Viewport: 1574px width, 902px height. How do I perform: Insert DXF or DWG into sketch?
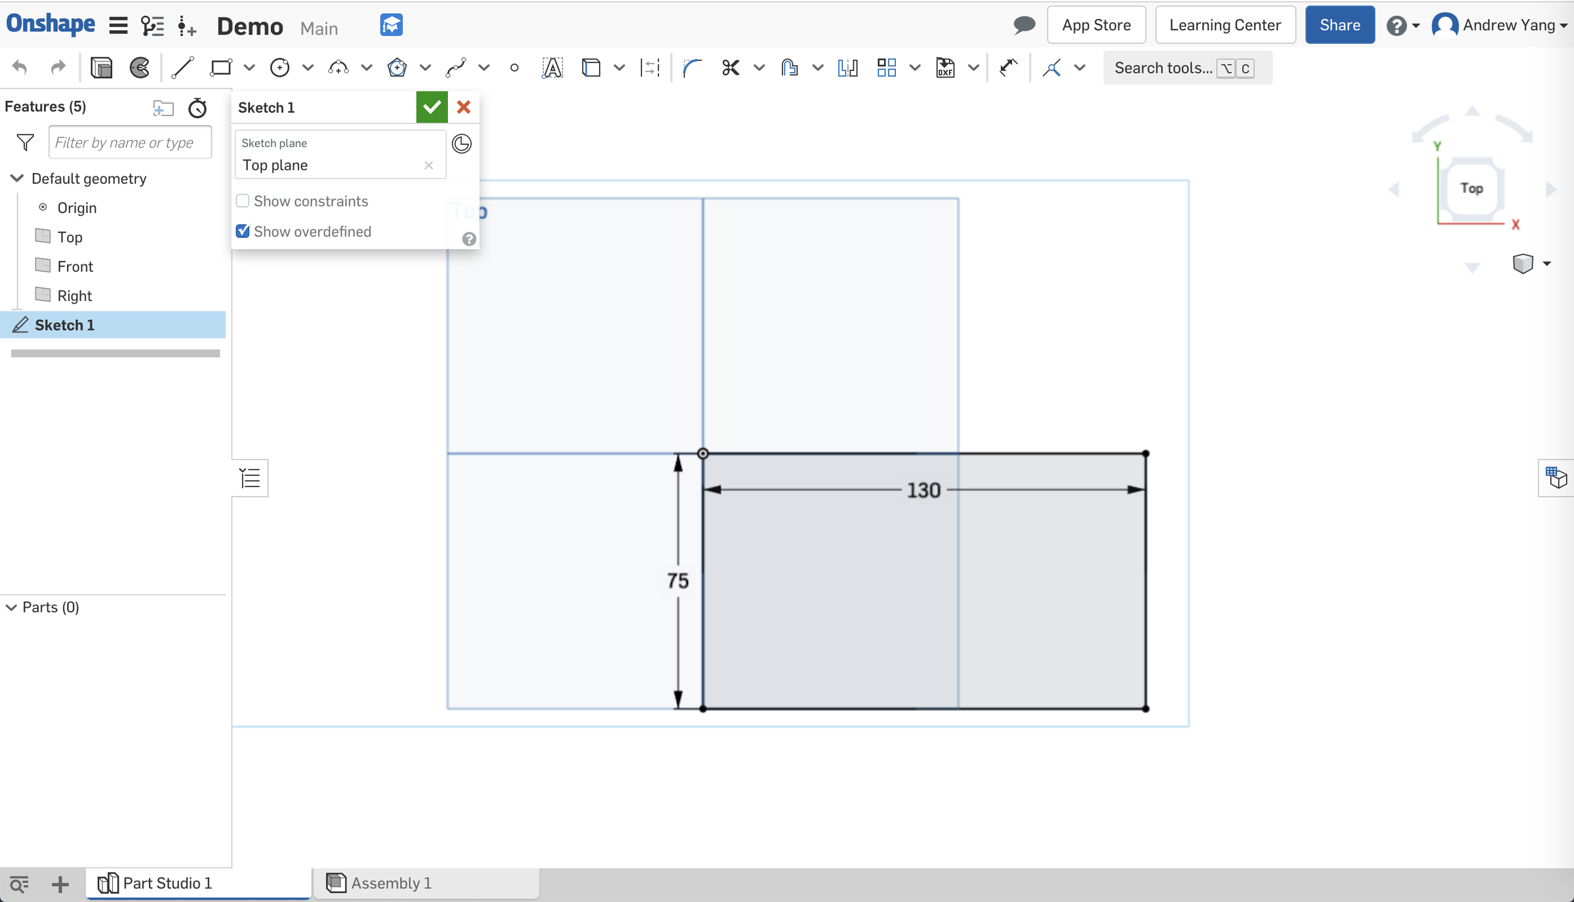(945, 68)
